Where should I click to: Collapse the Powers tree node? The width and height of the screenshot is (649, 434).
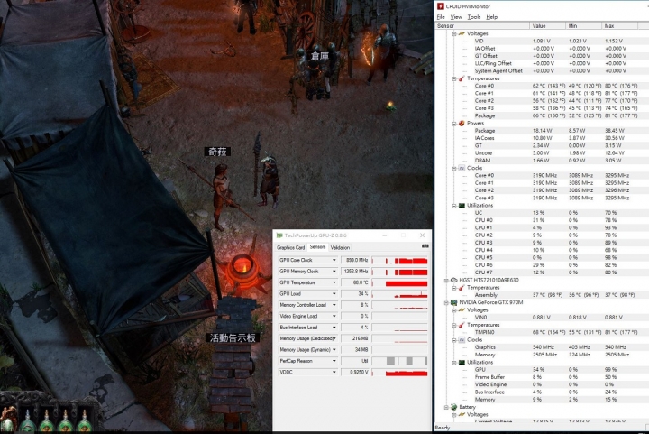point(454,124)
